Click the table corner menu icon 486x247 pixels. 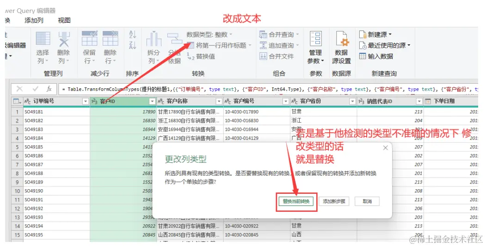coord(17,101)
